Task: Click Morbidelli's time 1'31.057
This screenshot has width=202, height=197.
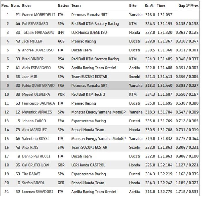Action: pyautogui.click(x=165, y=15)
